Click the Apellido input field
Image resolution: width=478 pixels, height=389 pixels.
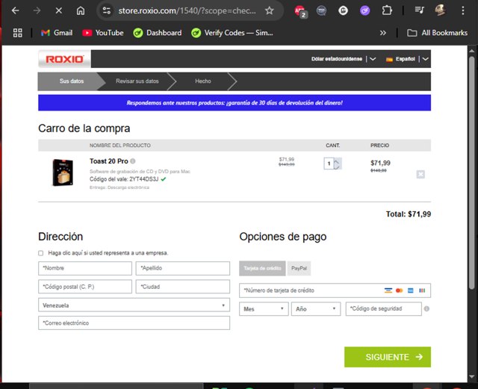coord(182,268)
